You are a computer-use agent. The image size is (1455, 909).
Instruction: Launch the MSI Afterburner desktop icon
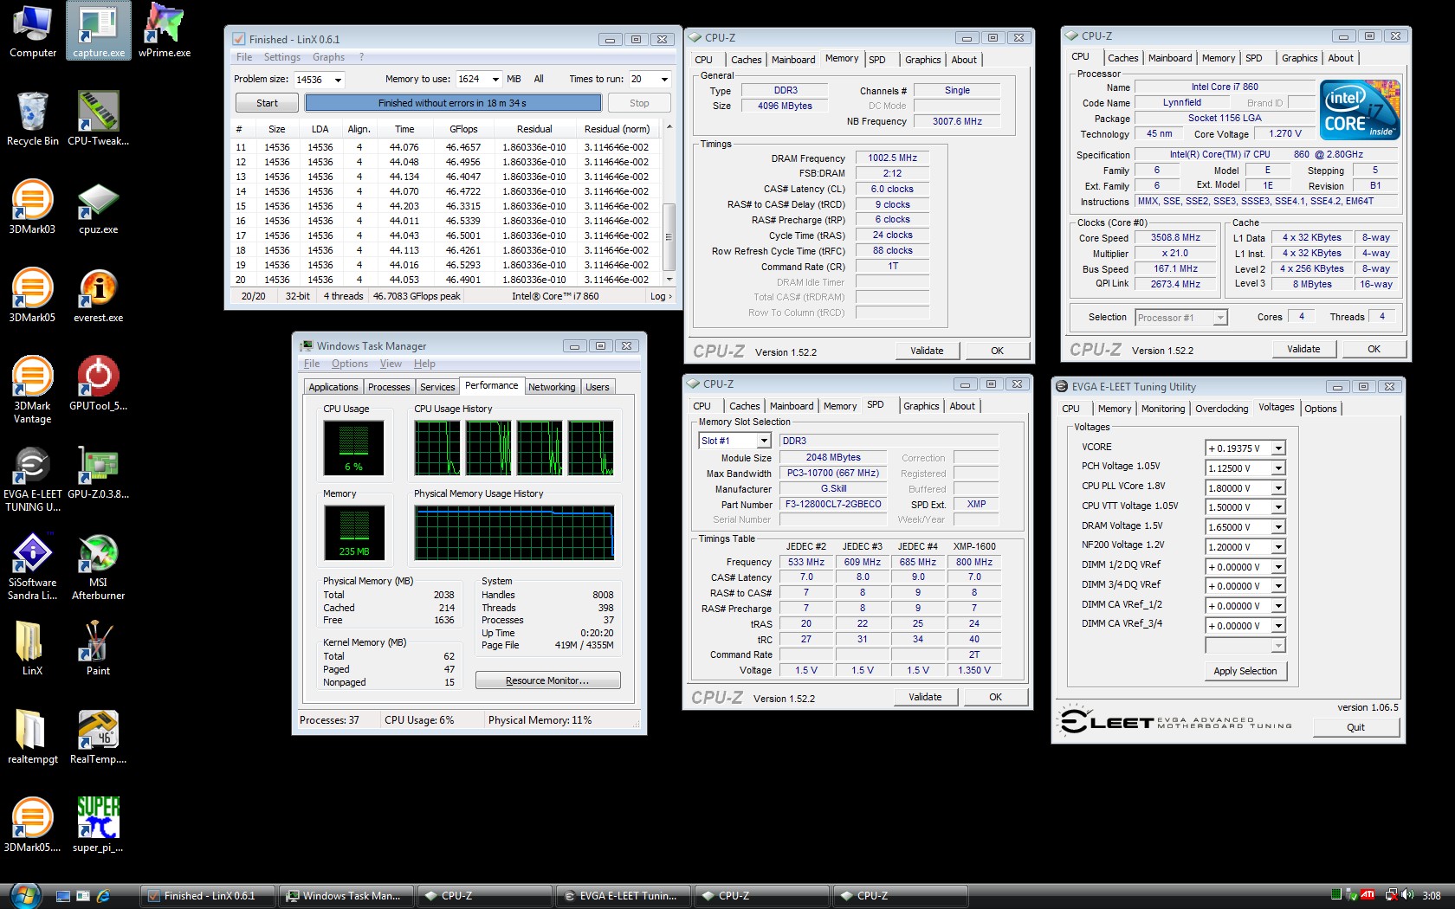tap(99, 568)
